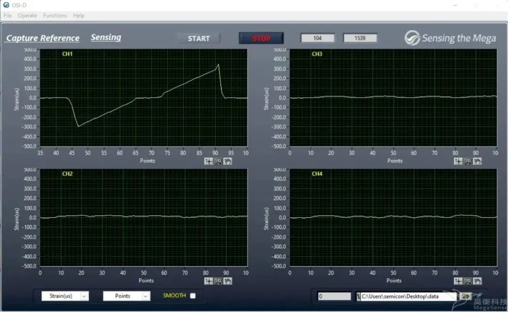Image resolution: width=508 pixels, height=312 pixels.
Task: Click the data folder path field
Action: (407, 296)
